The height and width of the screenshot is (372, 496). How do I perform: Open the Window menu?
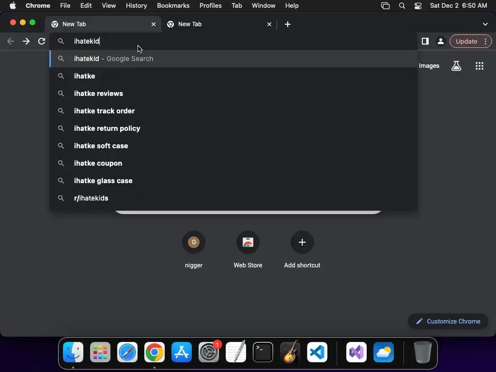(x=263, y=6)
